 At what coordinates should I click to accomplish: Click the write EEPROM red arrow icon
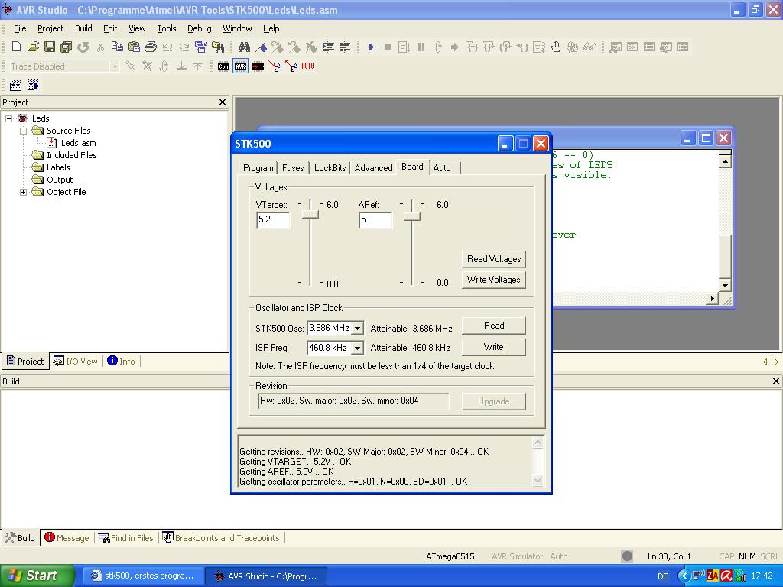[275, 66]
